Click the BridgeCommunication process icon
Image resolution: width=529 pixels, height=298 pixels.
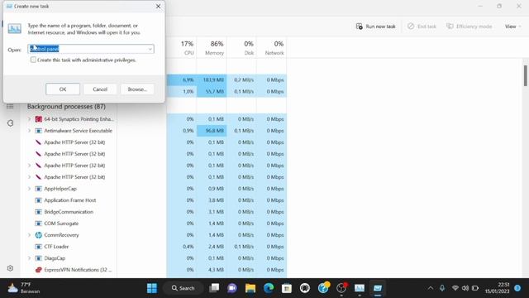coord(39,212)
